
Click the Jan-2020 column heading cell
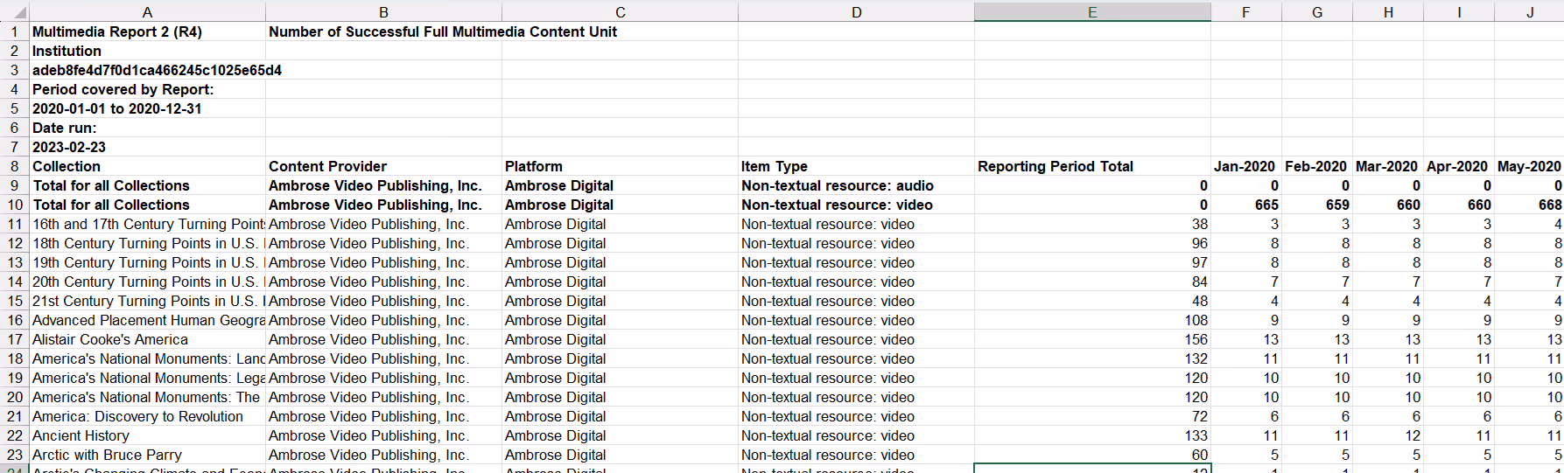(x=1245, y=166)
